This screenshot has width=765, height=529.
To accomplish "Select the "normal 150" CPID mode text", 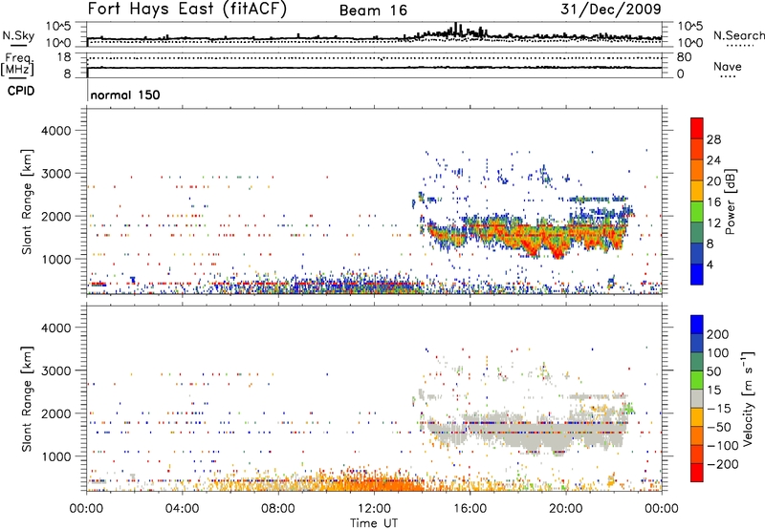I will pyautogui.click(x=125, y=95).
